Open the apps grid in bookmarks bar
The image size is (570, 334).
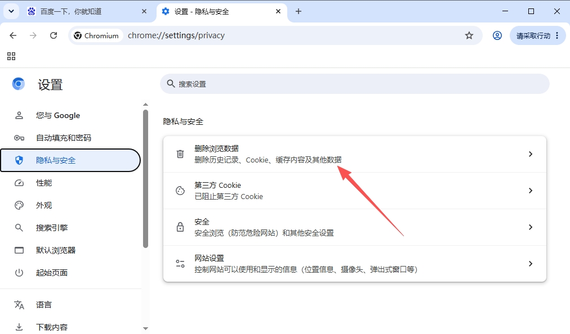tap(11, 56)
